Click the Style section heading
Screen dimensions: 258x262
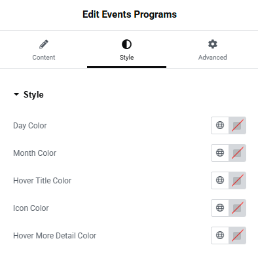(33, 94)
